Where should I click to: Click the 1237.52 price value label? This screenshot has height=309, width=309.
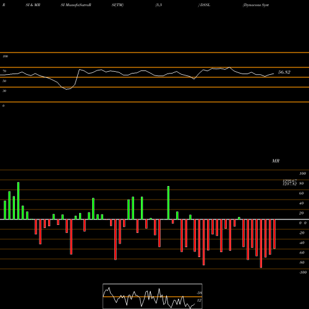[x=290, y=184]
